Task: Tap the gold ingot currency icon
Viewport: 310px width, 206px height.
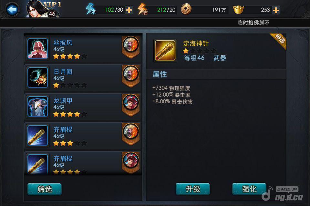Action: 238,10
